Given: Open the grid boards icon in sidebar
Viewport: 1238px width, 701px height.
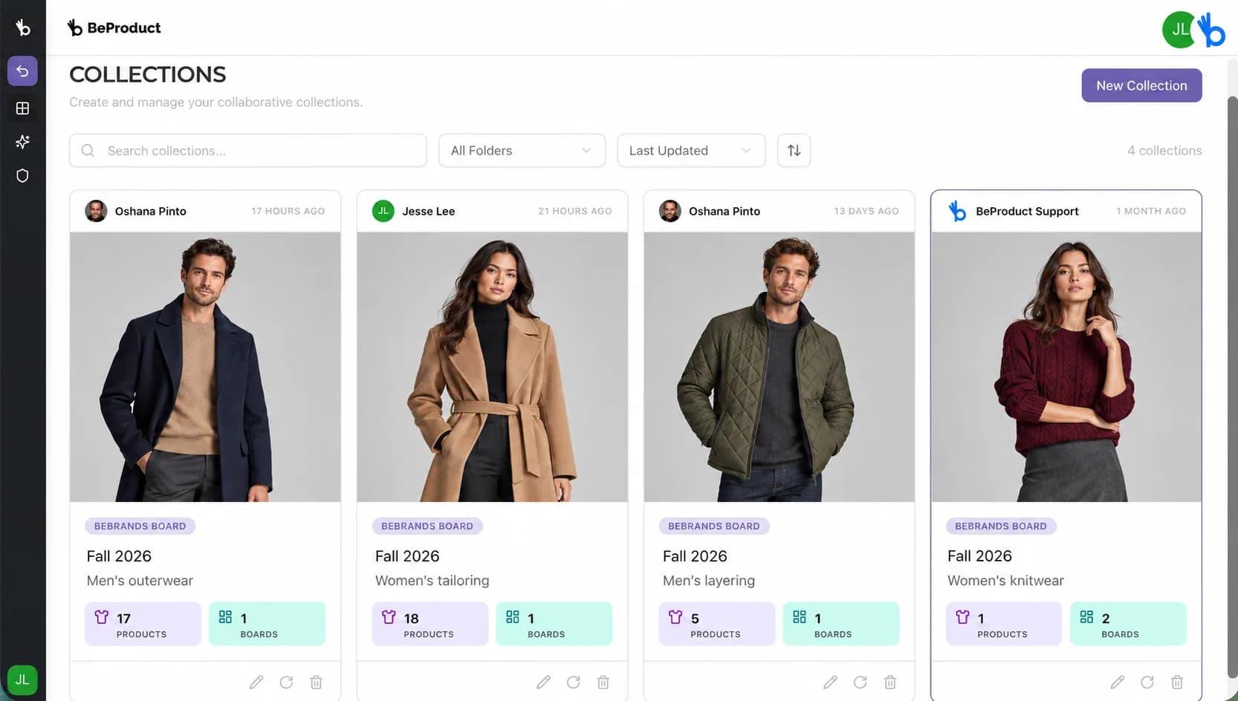Looking at the screenshot, I should click(22, 108).
